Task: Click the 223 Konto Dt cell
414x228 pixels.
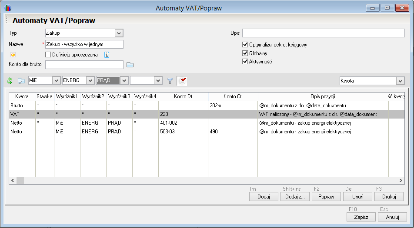Action: 183,114
